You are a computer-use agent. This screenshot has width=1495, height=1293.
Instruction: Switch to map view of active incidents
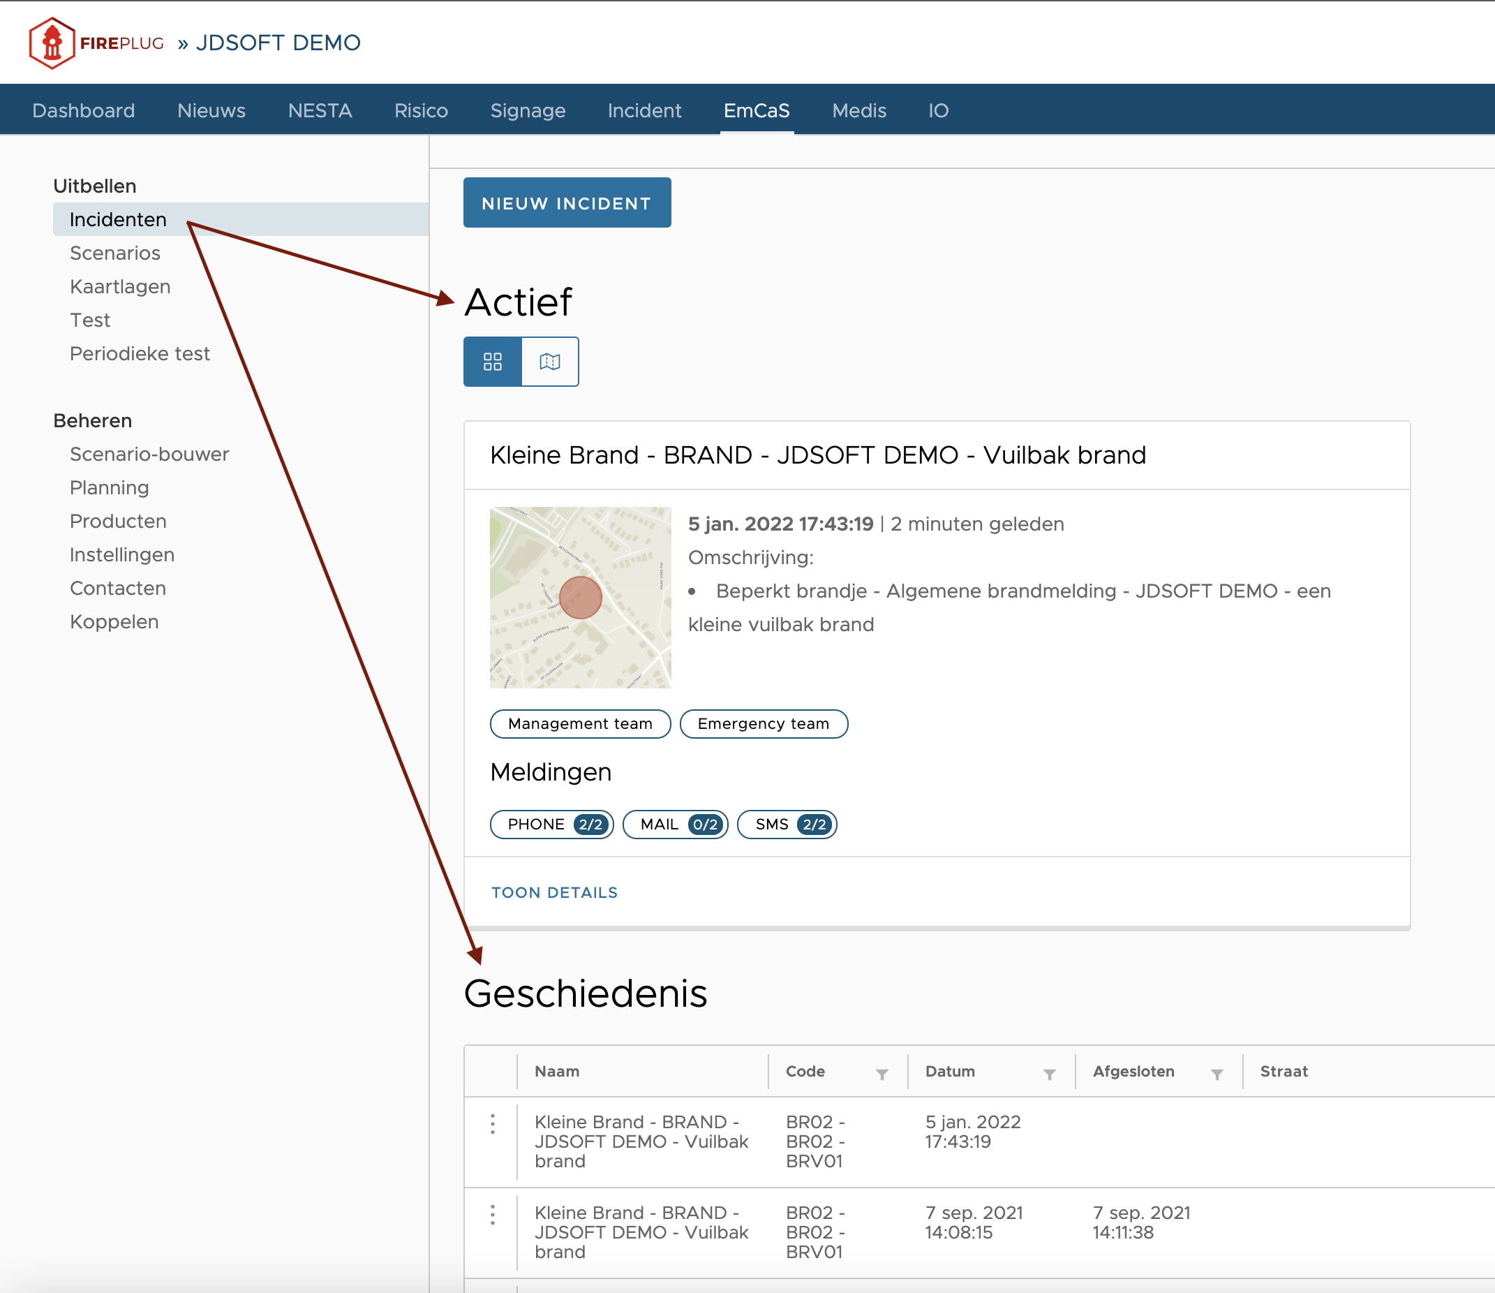(x=550, y=362)
